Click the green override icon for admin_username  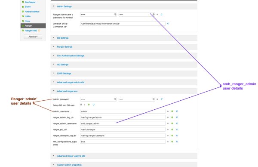point(172,111)
